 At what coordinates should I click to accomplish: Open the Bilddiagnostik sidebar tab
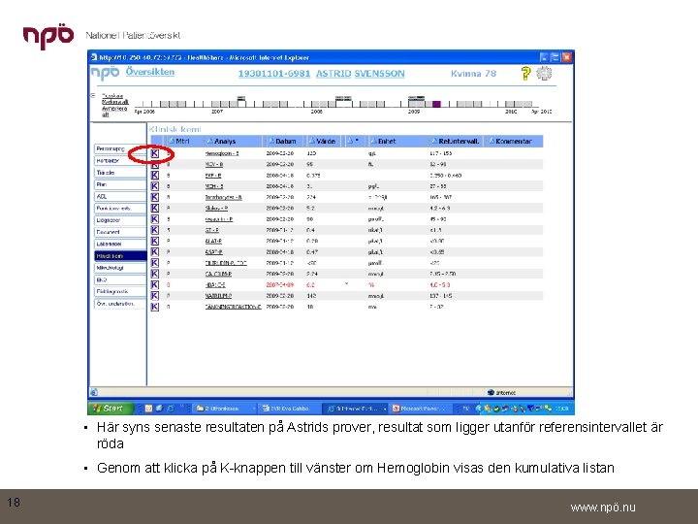click(x=120, y=291)
